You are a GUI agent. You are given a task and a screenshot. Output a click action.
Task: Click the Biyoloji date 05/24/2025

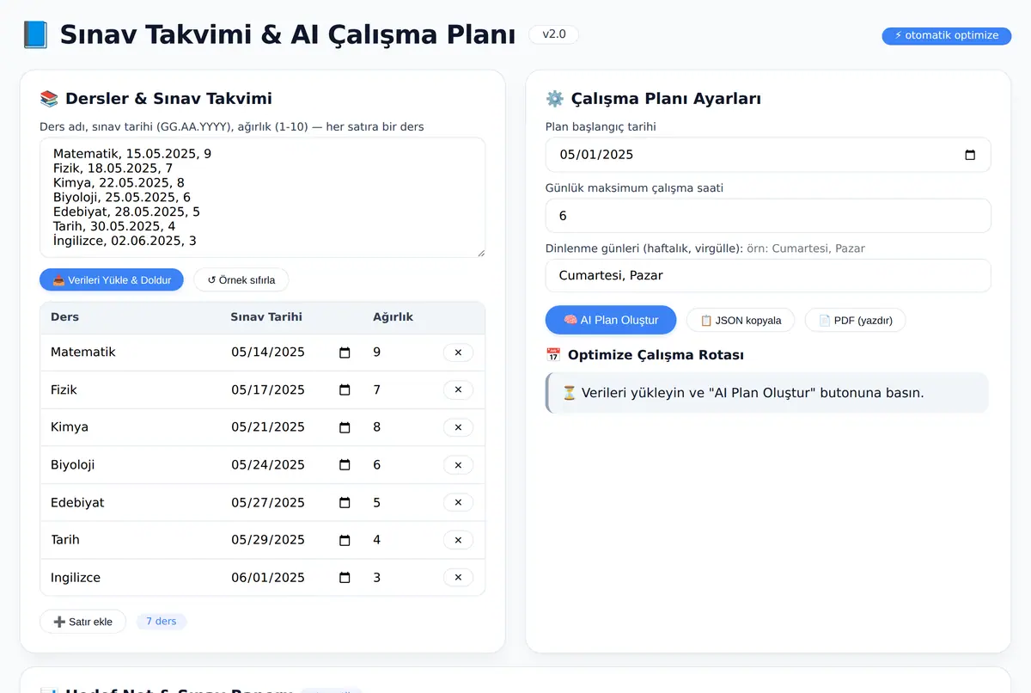[x=268, y=465]
